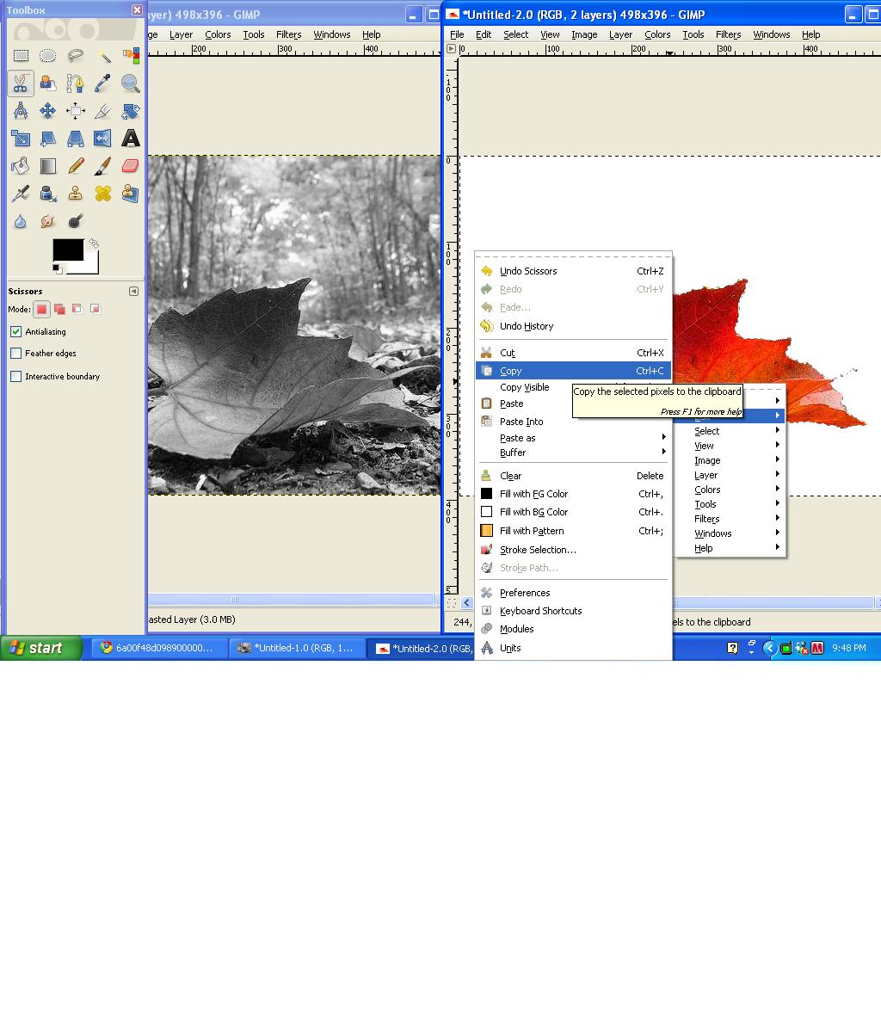Image resolution: width=881 pixels, height=1029 pixels.
Task: Pick the Color Picker eyedropper tool
Action: 103,83
